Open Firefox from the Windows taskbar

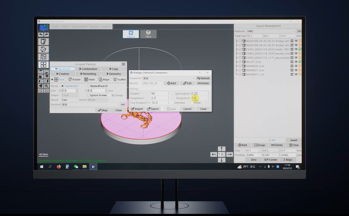coord(58,167)
